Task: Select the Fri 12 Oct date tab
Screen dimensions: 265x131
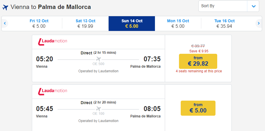Action: (39, 23)
